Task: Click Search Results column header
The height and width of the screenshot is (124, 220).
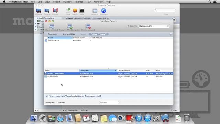Action: 97,38
